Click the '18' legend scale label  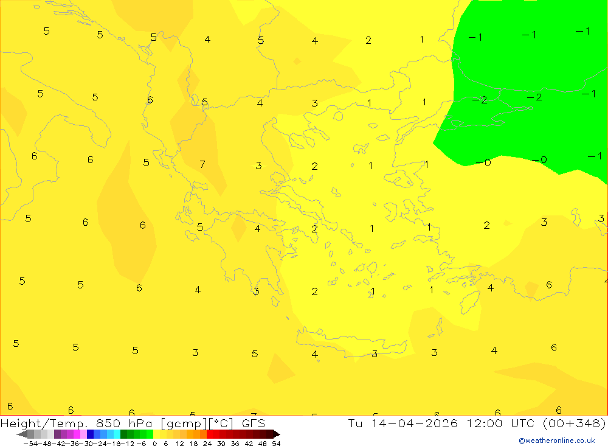tap(193, 444)
